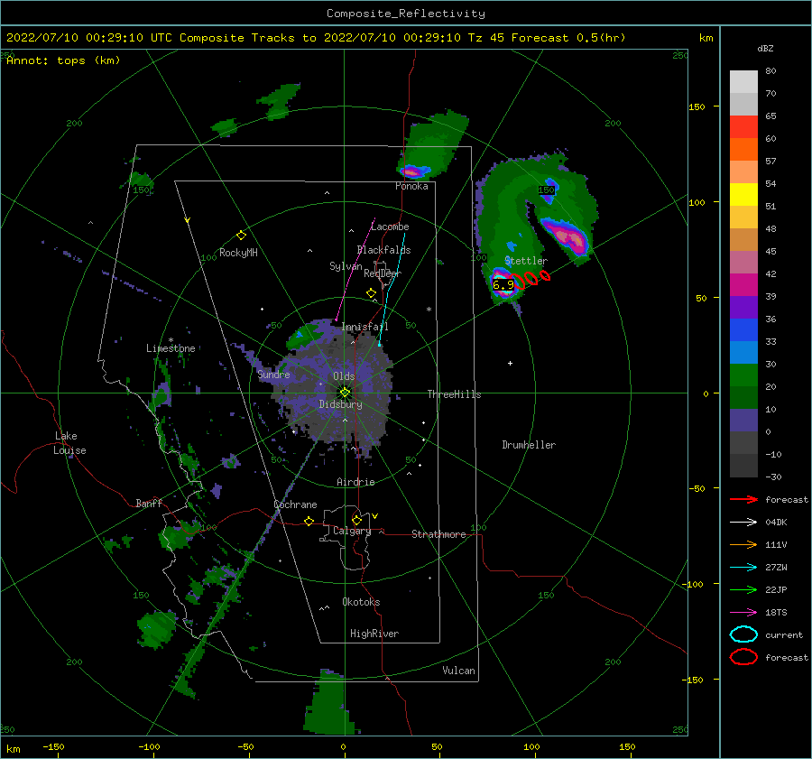Click the Ponoka town label

click(411, 186)
